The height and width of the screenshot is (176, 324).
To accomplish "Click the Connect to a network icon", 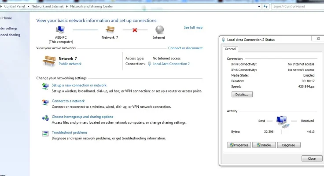I will click(45, 102).
